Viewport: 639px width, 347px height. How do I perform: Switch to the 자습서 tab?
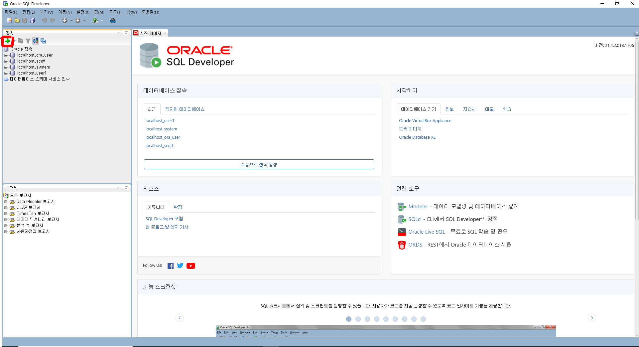[x=469, y=109]
